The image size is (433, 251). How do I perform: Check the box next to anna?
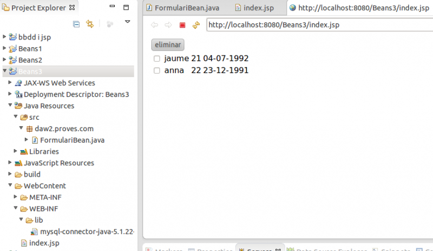click(x=156, y=71)
